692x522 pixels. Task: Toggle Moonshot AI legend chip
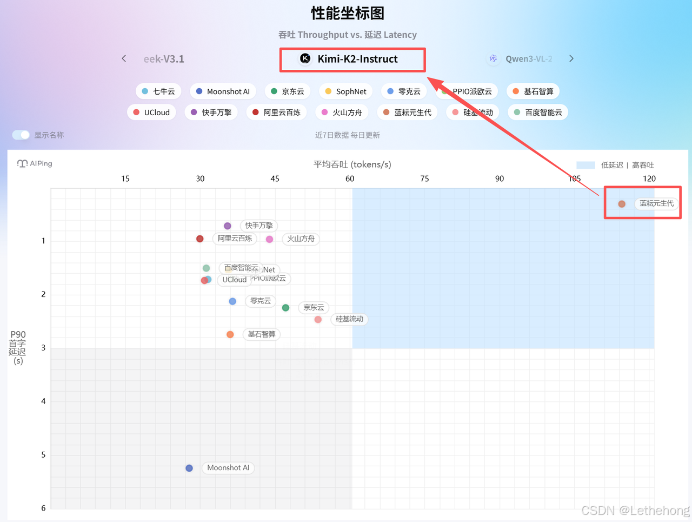[222, 91]
